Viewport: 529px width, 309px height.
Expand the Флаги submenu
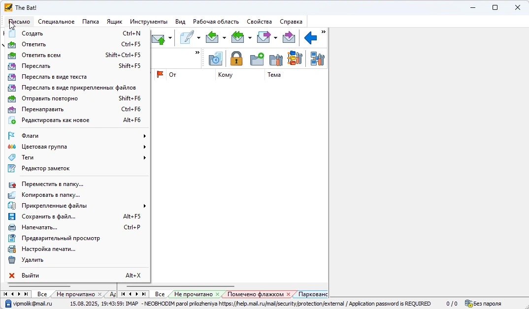[x=78, y=136]
